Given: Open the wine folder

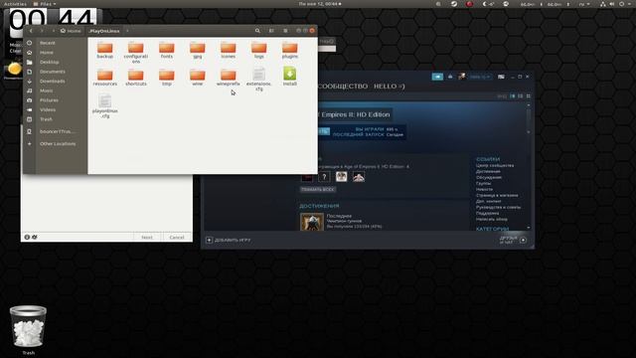Looking at the screenshot, I should coord(198,78).
